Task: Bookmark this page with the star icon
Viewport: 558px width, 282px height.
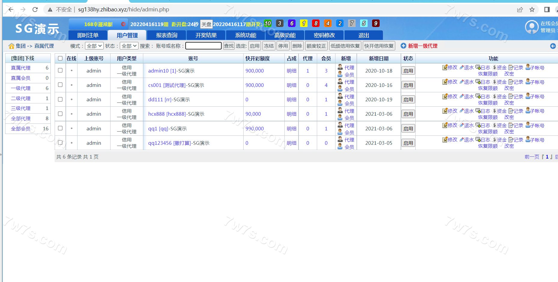Action: (532, 10)
